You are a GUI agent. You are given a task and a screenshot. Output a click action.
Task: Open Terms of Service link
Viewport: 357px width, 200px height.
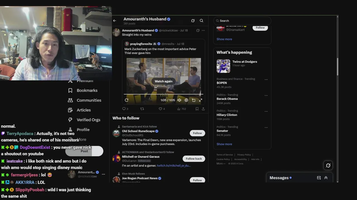pyautogui.click(x=225, y=155)
